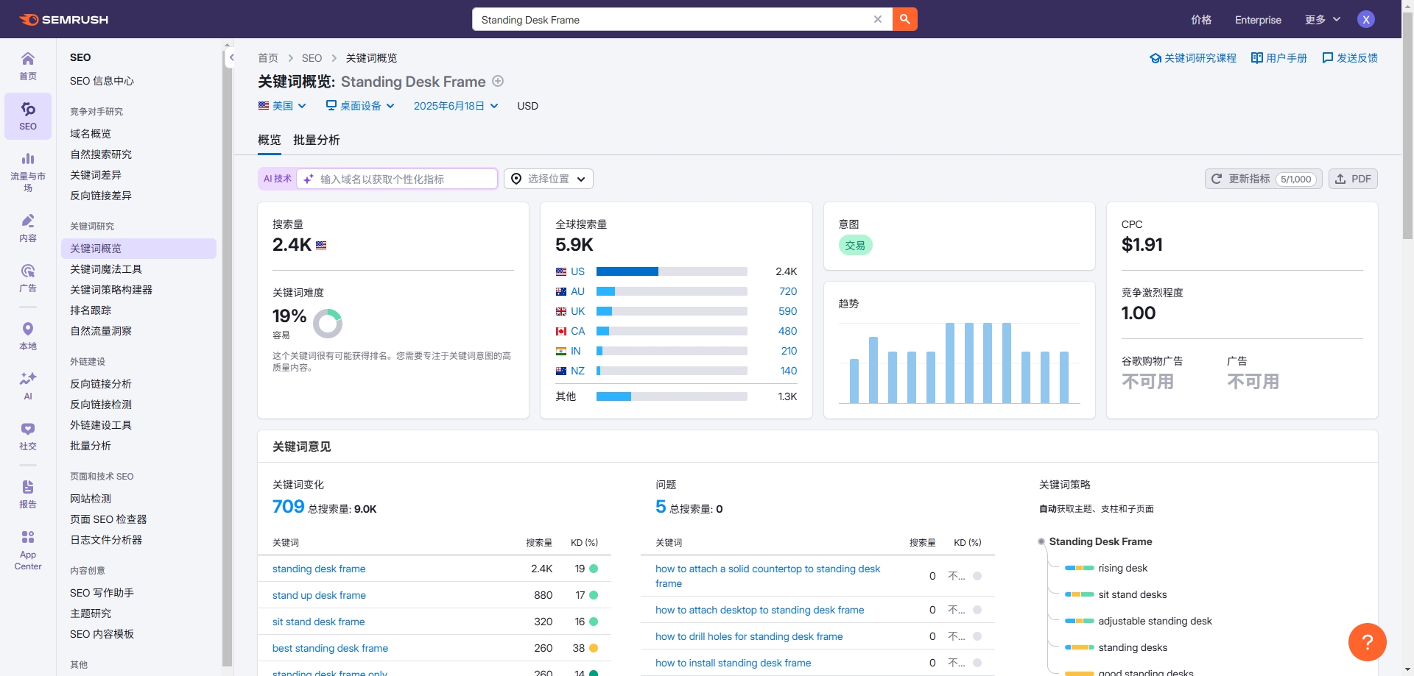Viewport: 1414px width, 676px height.
Task: Open 域名概览 in sidebar
Action: 91,134
